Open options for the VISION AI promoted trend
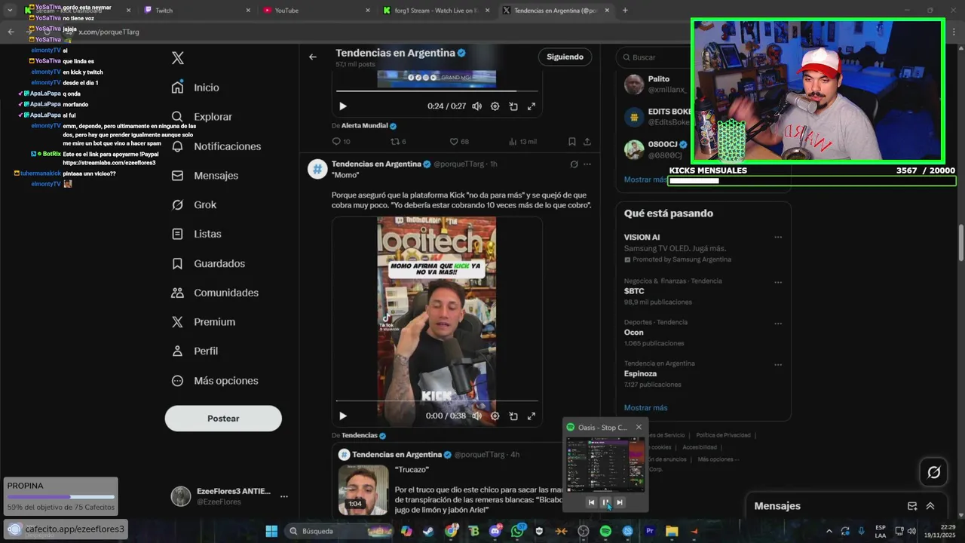This screenshot has width=965, height=543. 778,238
